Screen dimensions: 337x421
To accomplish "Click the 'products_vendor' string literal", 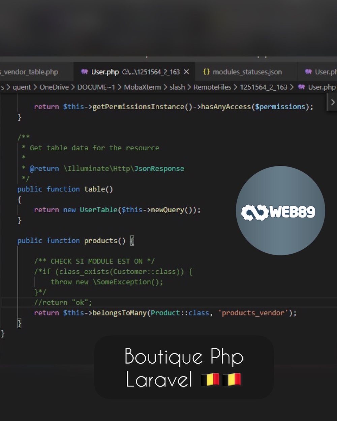I will click(x=253, y=313).
